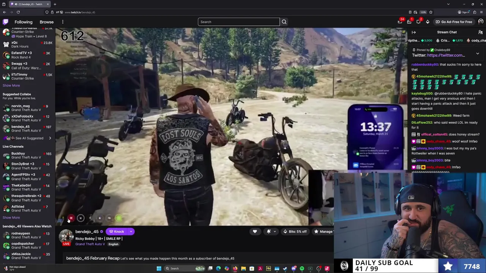Click the taskbar Search box
This screenshot has height=273, width=486.
pos(185,268)
